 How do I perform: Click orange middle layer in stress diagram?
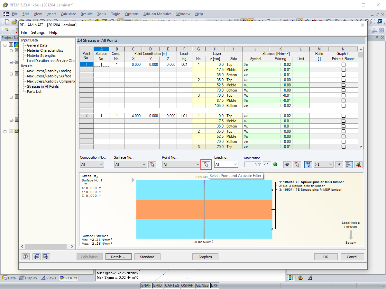tap(204, 209)
